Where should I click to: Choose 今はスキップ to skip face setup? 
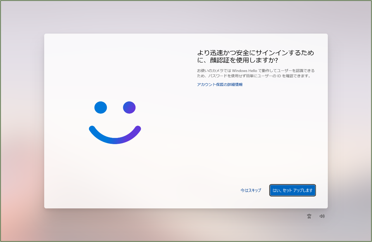click(x=251, y=190)
